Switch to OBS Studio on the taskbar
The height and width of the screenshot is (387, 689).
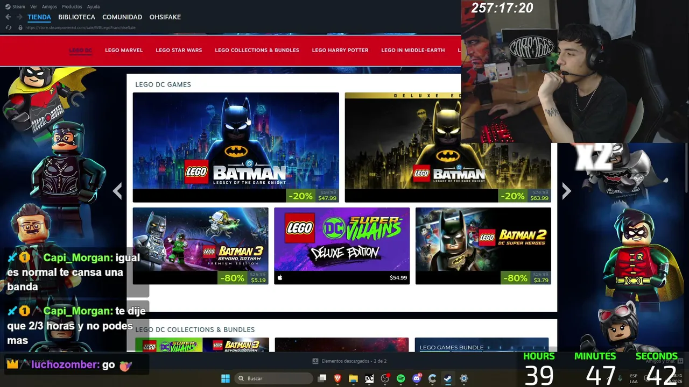(385, 378)
